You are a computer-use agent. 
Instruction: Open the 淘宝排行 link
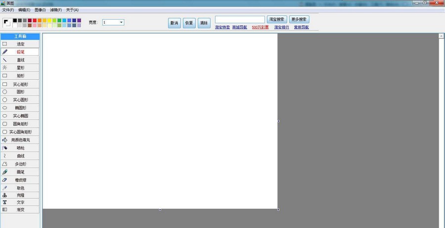[281, 27]
